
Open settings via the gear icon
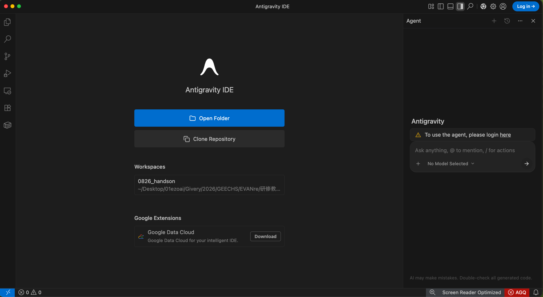coord(493,6)
